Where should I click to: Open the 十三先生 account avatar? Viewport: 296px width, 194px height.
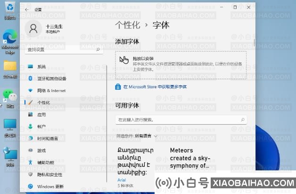pos(33,28)
